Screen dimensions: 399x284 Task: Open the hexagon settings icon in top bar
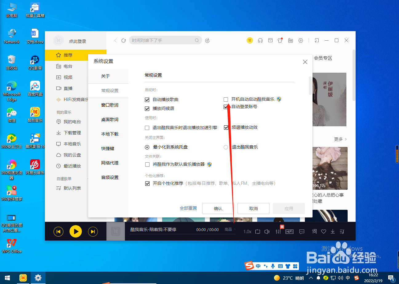(301, 40)
